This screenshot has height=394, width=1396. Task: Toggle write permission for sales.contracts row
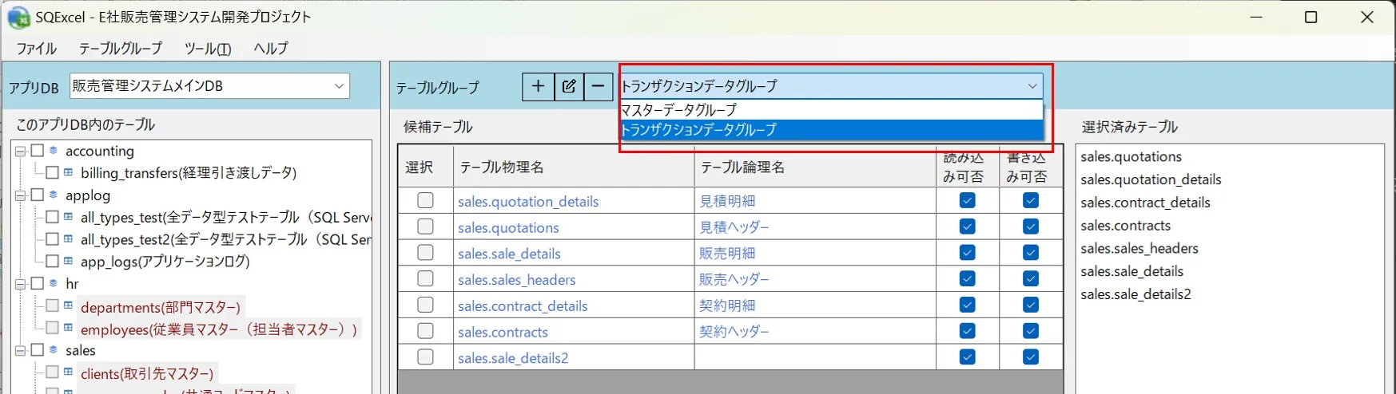(x=1030, y=331)
